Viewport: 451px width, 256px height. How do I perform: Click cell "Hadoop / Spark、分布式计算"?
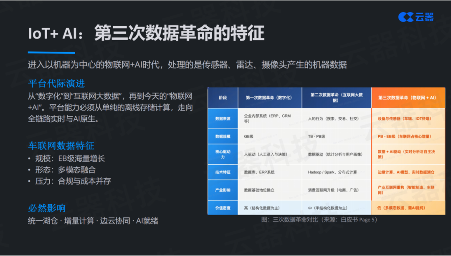(x=337, y=172)
